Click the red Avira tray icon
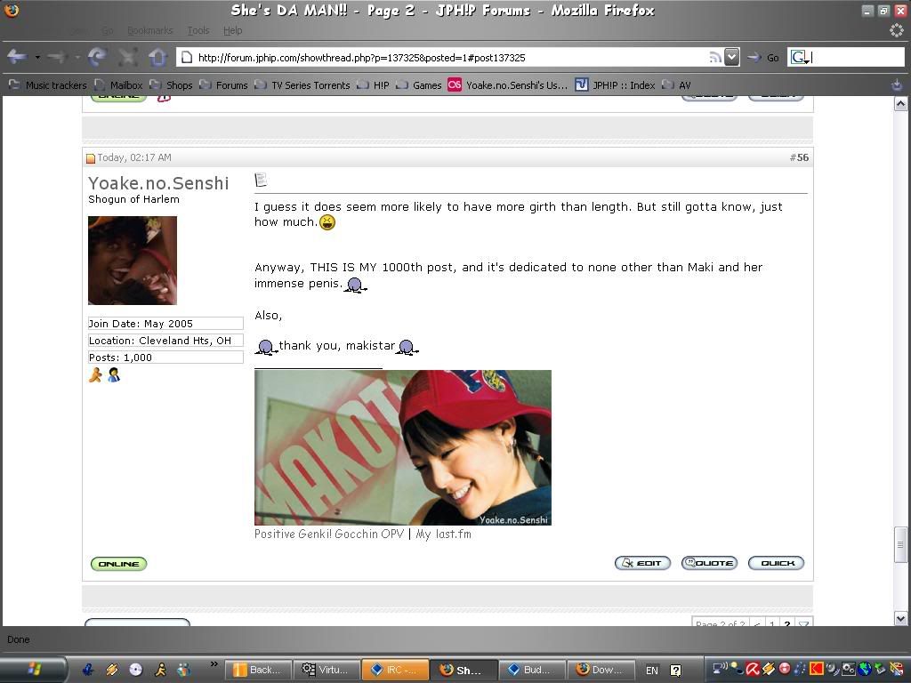 753,669
